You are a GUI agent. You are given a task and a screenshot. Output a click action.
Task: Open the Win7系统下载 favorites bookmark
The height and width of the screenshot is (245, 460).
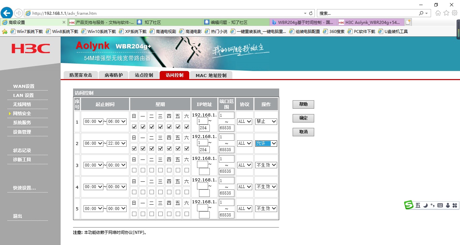[26, 32]
